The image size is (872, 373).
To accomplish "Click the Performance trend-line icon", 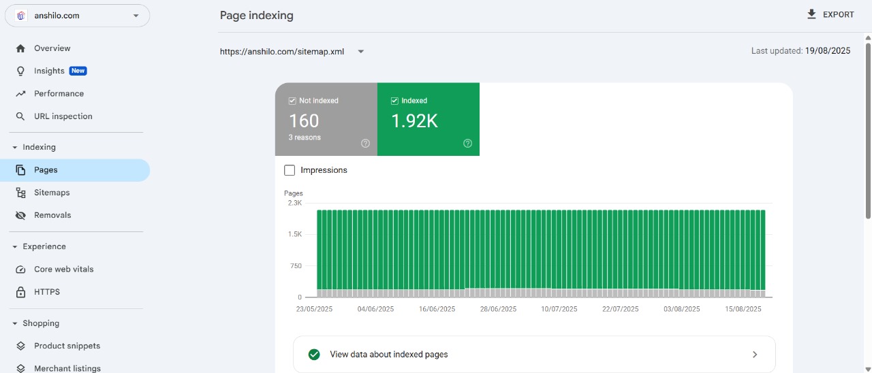I will click(20, 94).
